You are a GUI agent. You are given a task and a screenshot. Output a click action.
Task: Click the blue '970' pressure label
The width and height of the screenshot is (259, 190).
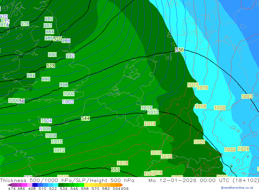pyautogui.click(x=4, y=17)
